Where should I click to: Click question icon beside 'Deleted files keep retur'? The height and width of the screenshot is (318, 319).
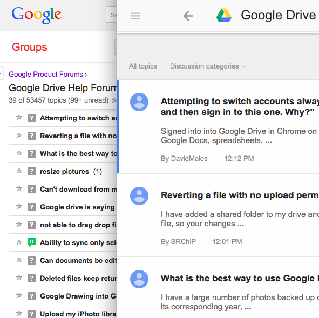[31, 279]
